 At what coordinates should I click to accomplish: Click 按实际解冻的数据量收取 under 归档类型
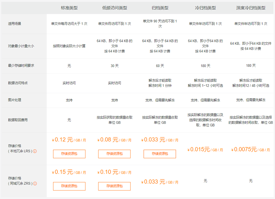coord(160,120)
